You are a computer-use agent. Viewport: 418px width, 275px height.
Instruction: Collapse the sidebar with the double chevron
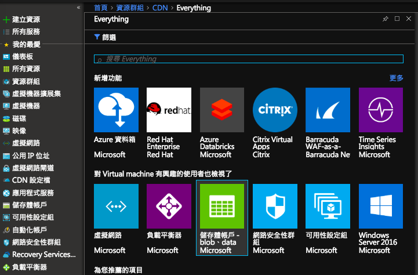pos(78,8)
